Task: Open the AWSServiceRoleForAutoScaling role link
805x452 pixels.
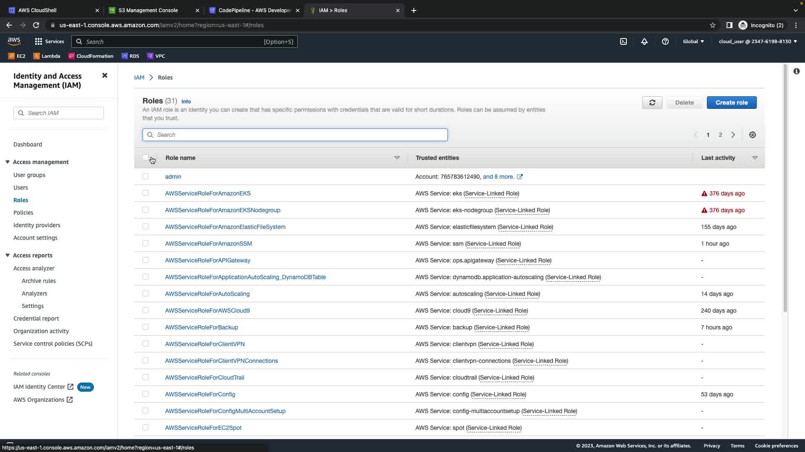Action: (x=207, y=294)
